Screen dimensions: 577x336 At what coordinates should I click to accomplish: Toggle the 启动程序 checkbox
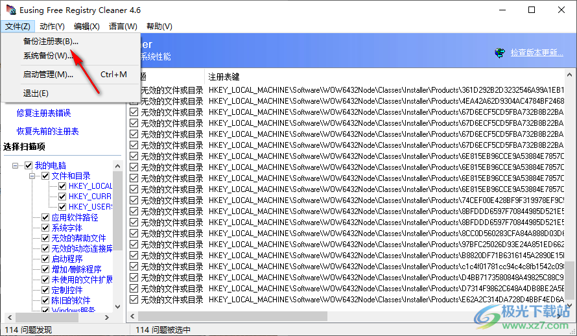click(x=45, y=259)
